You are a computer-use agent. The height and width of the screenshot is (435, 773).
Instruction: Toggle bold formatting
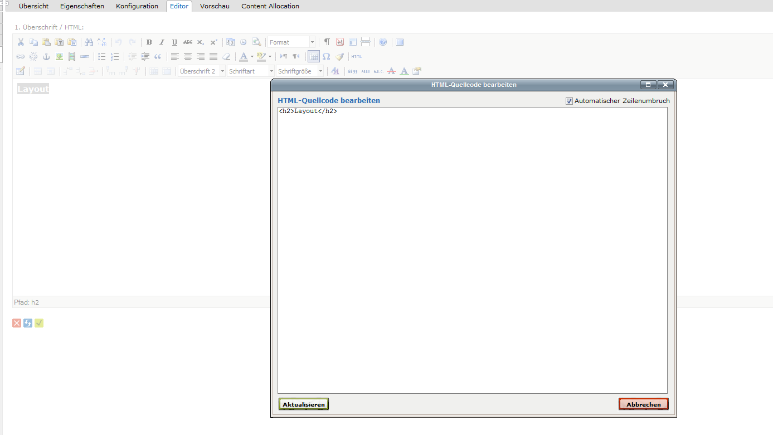149,42
